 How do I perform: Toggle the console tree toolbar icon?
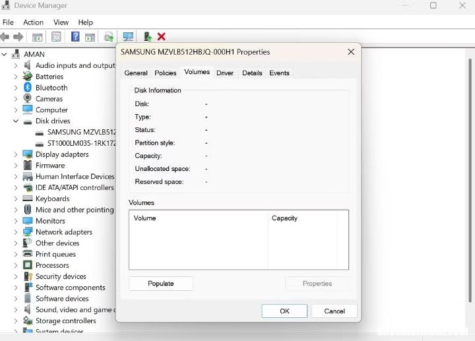click(x=37, y=37)
